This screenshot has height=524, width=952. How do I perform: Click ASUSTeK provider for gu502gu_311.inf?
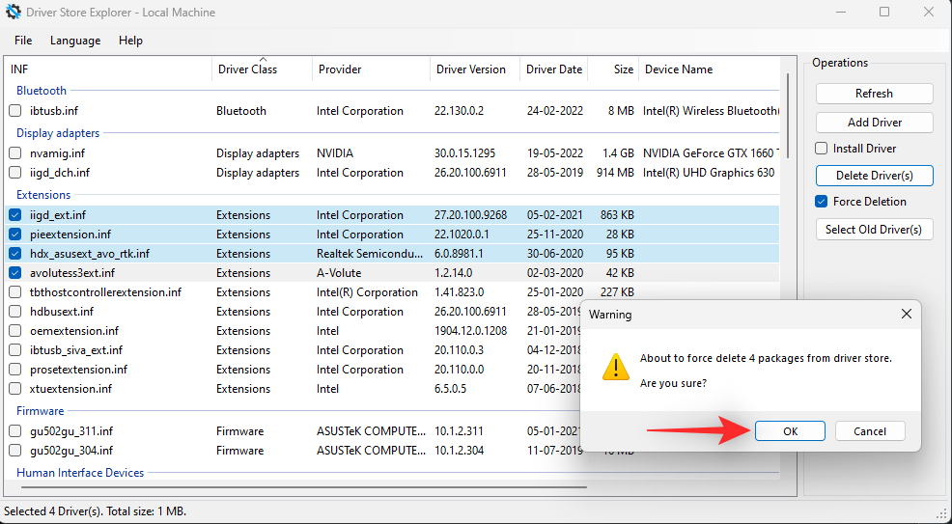(371, 431)
